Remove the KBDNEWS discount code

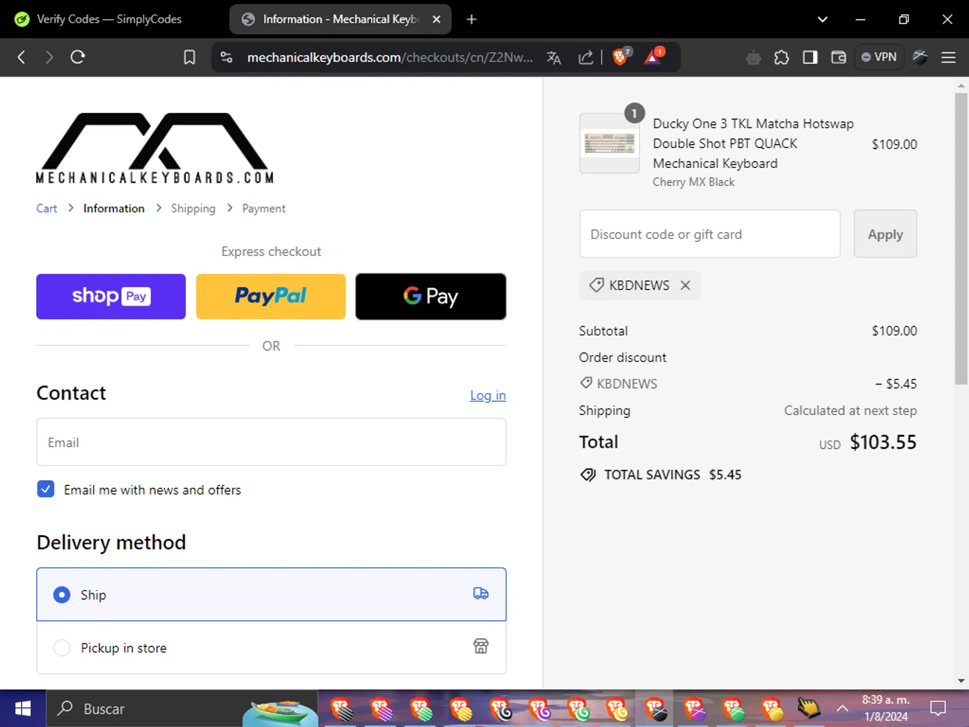click(x=685, y=285)
